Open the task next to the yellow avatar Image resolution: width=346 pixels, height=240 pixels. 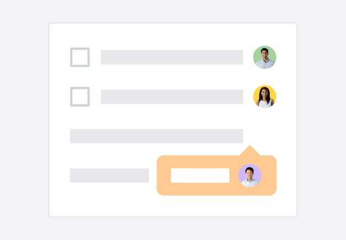pyautogui.click(x=171, y=97)
